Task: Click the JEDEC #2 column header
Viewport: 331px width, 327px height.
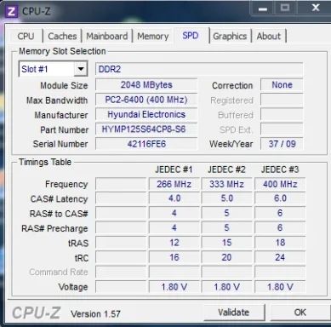Action: pyautogui.click(x=226, y=169)
